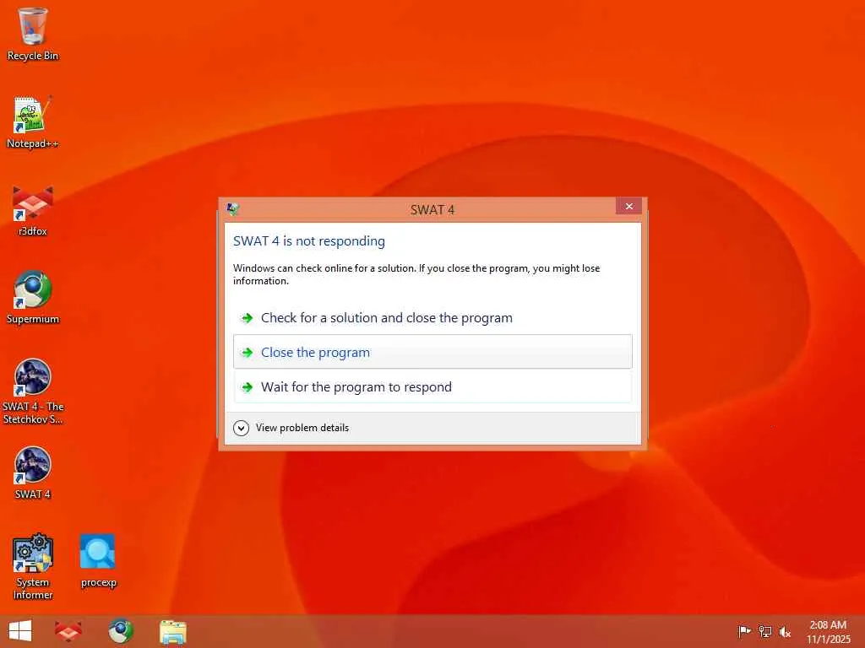Click the SWAT 4 dialog title bar icon
This screenshot has height=648, width=865.
[x=233, y=209]
